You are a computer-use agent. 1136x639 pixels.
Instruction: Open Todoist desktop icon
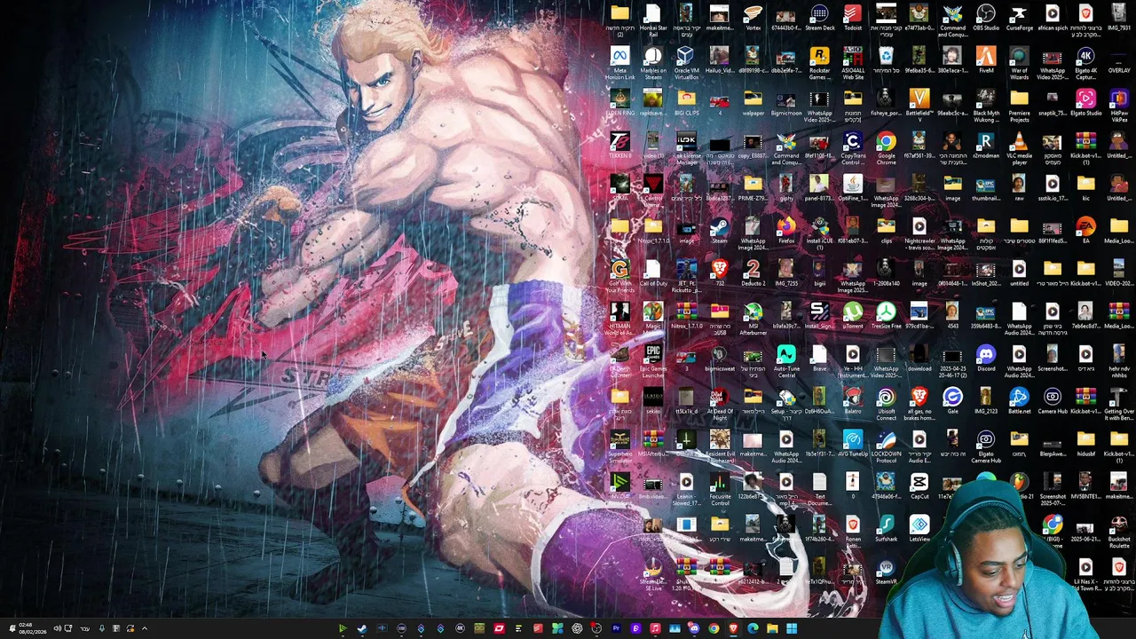point(852,18)
